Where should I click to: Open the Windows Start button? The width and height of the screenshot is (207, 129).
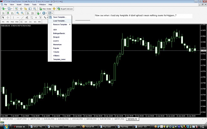click(6, 127)
